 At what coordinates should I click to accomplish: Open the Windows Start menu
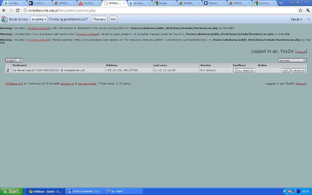(12, 191)
